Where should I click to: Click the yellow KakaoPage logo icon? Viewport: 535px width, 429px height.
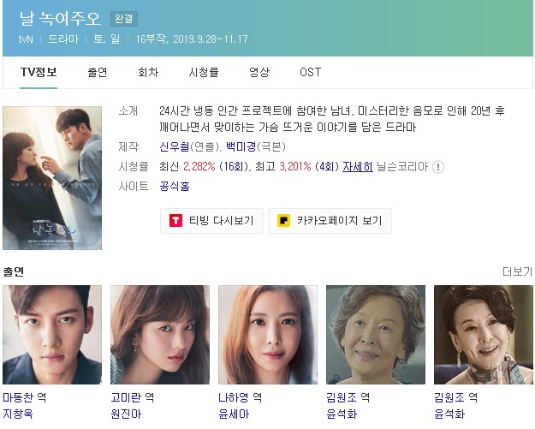(283, 220)
